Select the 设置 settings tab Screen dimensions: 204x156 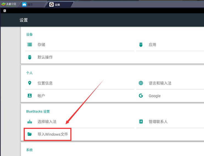60,5
